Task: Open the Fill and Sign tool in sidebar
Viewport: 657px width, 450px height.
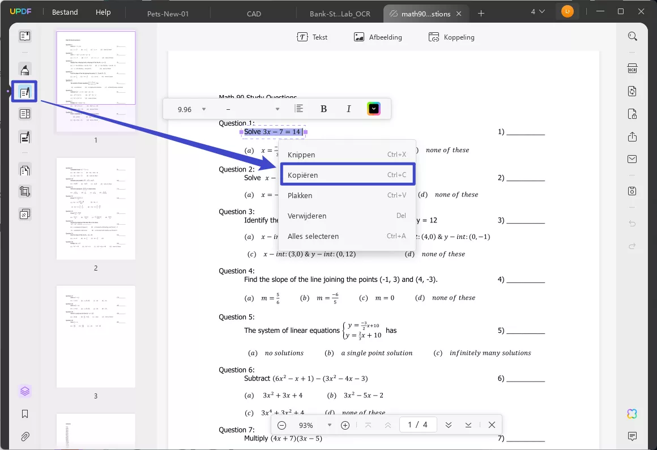Action: tap(25, 137)
